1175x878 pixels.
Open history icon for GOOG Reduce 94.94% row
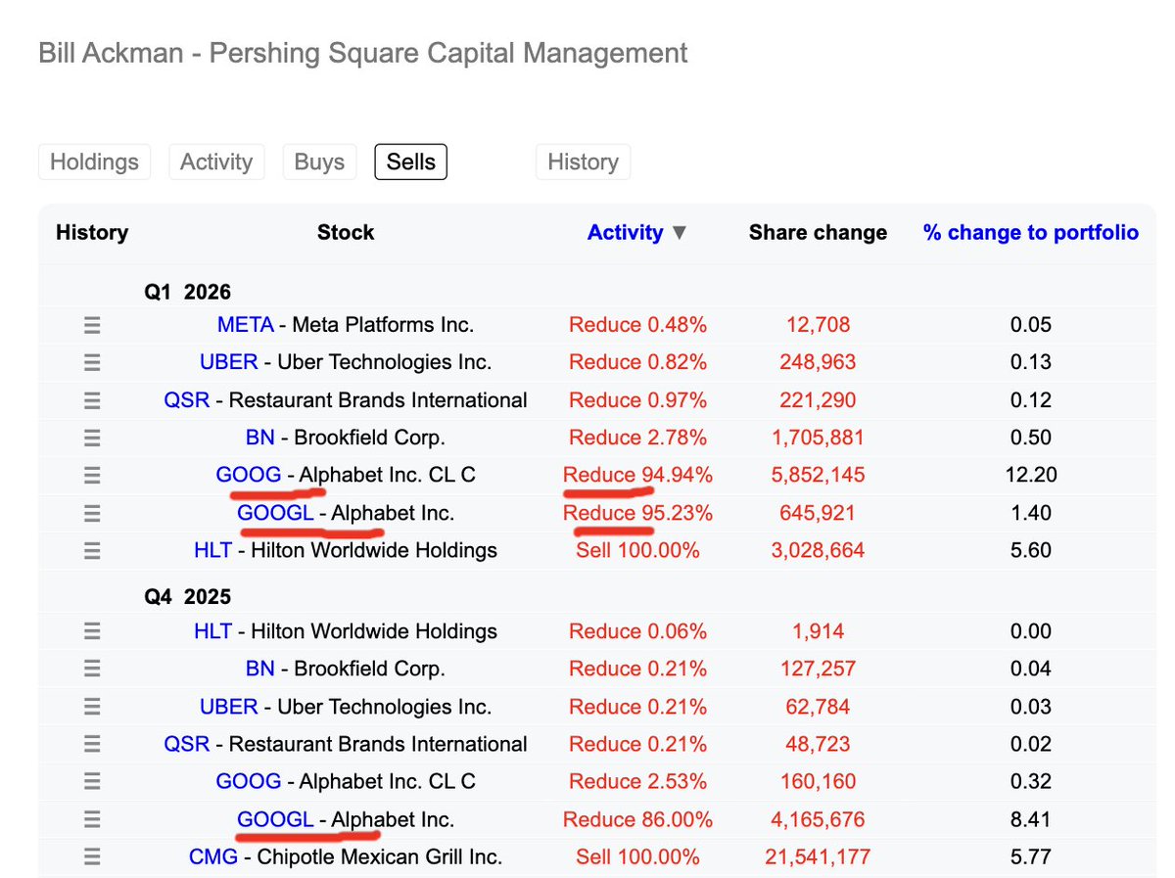coord(92,476)
